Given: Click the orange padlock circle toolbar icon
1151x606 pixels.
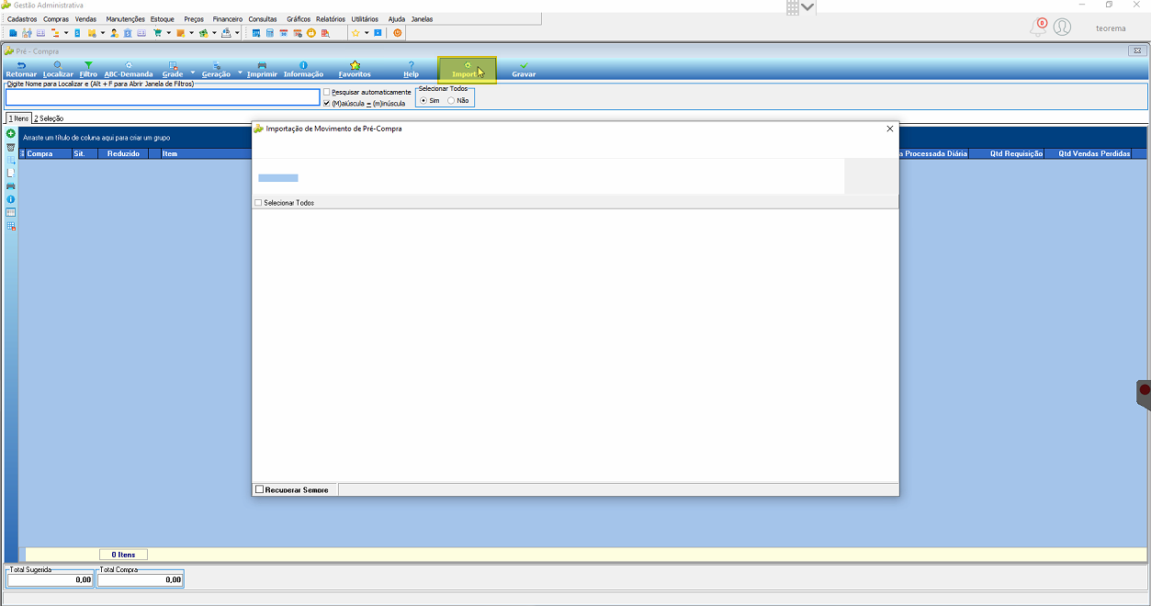Looking at the screenshot, I should [311, 33].
